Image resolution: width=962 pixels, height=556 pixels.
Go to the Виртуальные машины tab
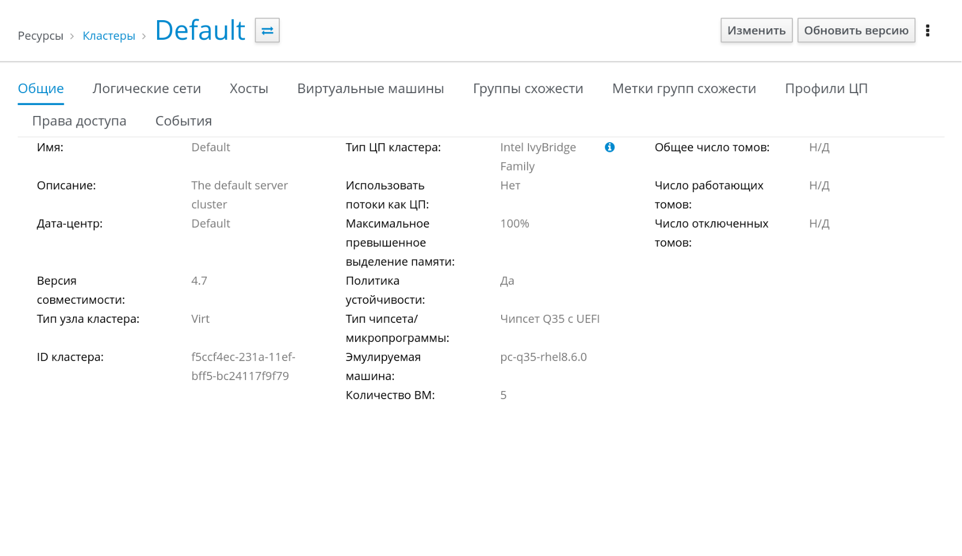click(x=370, y=89)
